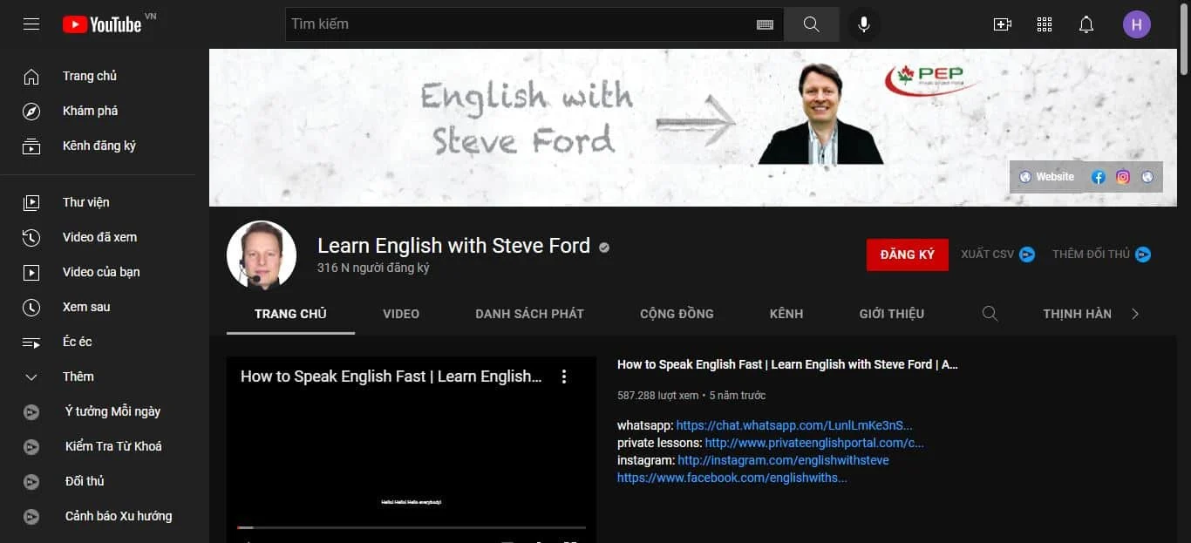Screen dimensions: 1191x543
Task: Open the account avatar H
Action: [1137, 24]
